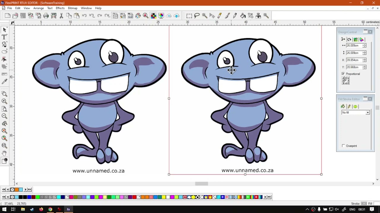Click the Cloud upload icon
Viewport: 380px width, 213px height.
click(x=176, y=16)
